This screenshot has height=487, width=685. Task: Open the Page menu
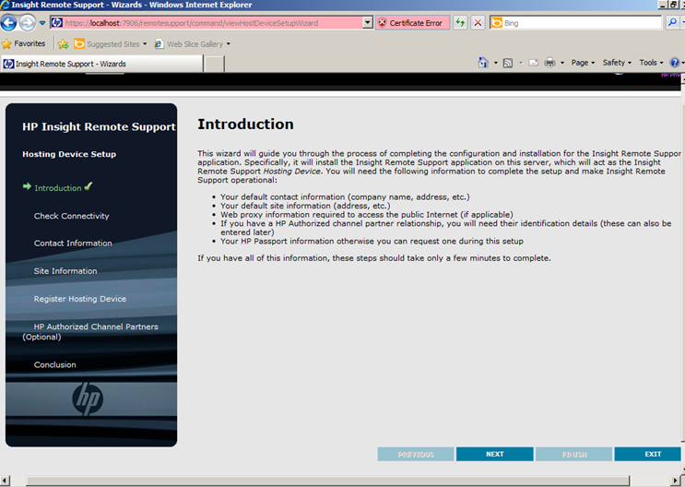(583, 63)
